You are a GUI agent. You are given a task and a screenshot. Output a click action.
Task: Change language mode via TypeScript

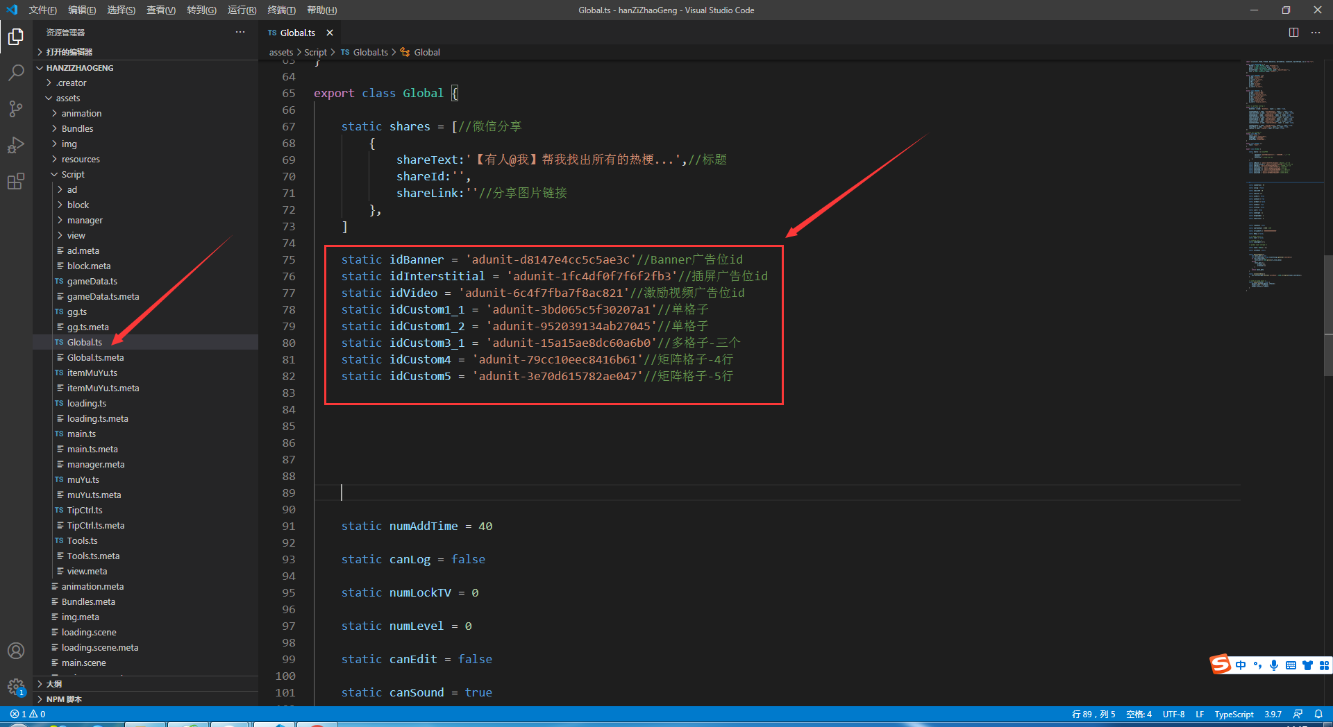1234,714
